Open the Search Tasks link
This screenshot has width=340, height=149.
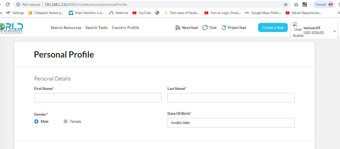(96, 28)
